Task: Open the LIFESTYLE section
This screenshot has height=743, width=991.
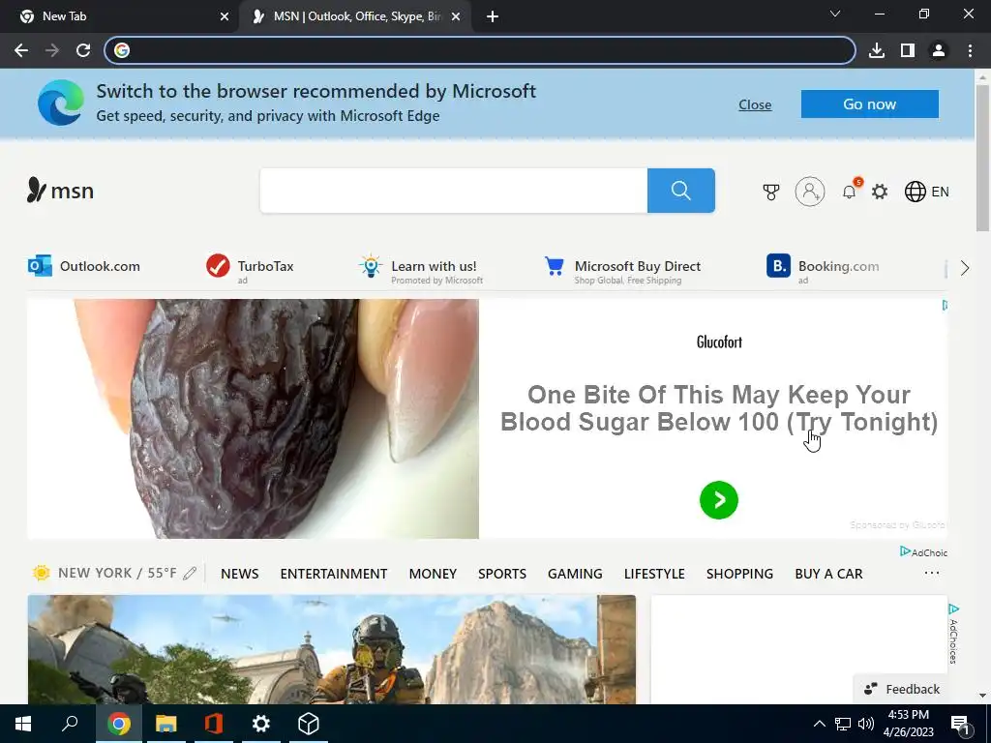Action: pos(654,574)
